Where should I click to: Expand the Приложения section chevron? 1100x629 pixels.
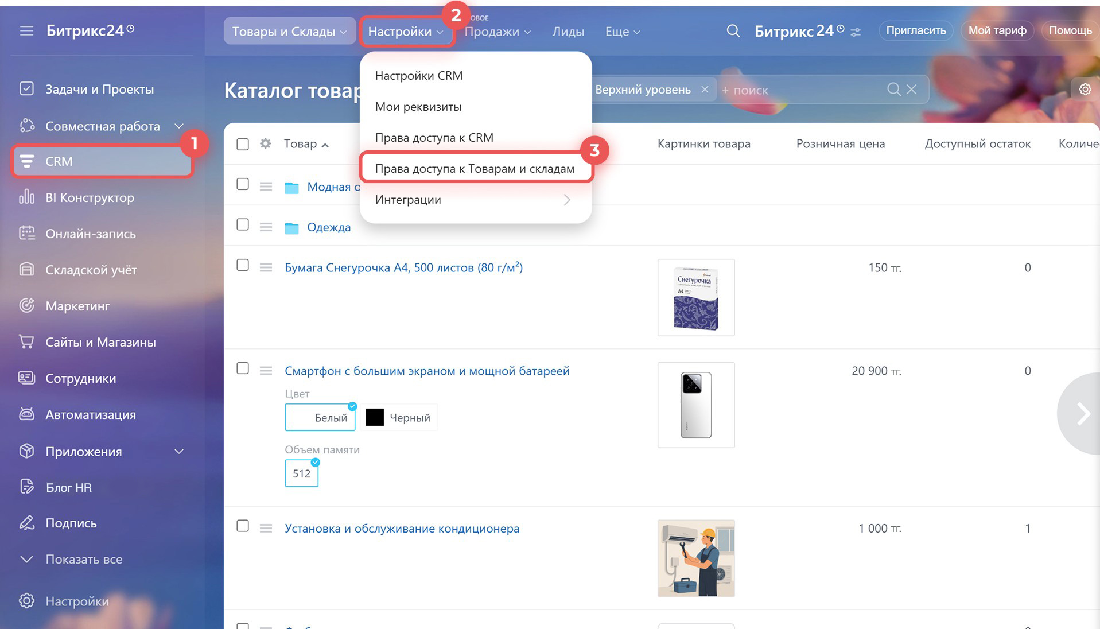click(x=179, y=452)
